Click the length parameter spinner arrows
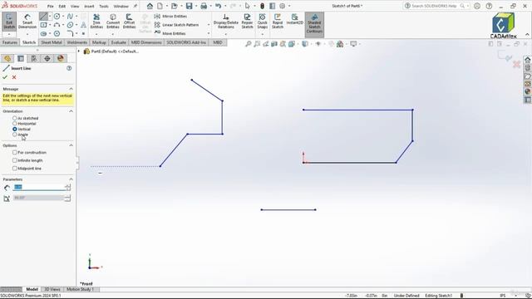The width and height of the screenshot is (532, 299). 67,187
